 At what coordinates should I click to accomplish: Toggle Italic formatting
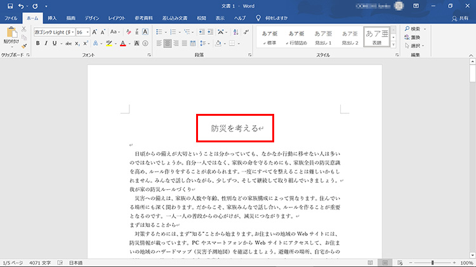point(47,44)
